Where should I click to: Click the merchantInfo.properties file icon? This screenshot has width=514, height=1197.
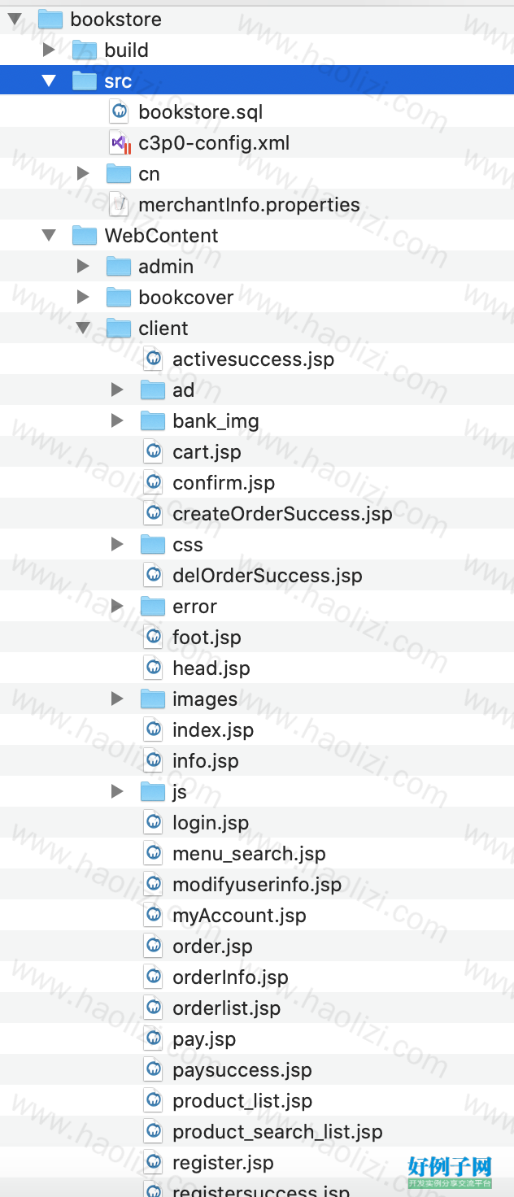pyautogui.click(x=120, y=205)
